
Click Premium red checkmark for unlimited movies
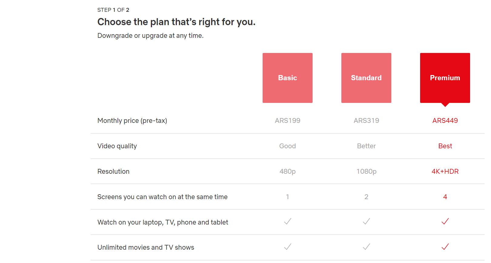tap(445, 247)
